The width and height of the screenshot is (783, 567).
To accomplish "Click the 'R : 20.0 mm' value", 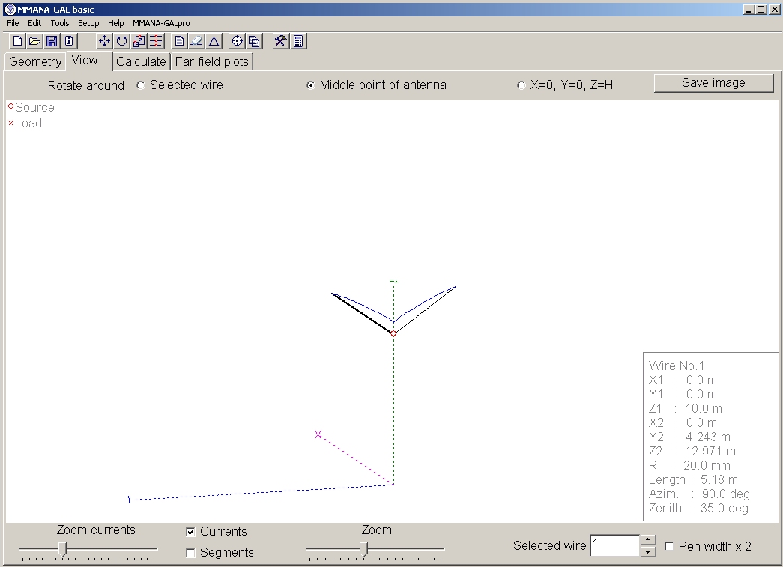I will (689, 466).
